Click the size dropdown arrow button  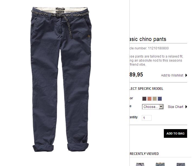click(x=161, y=107)
